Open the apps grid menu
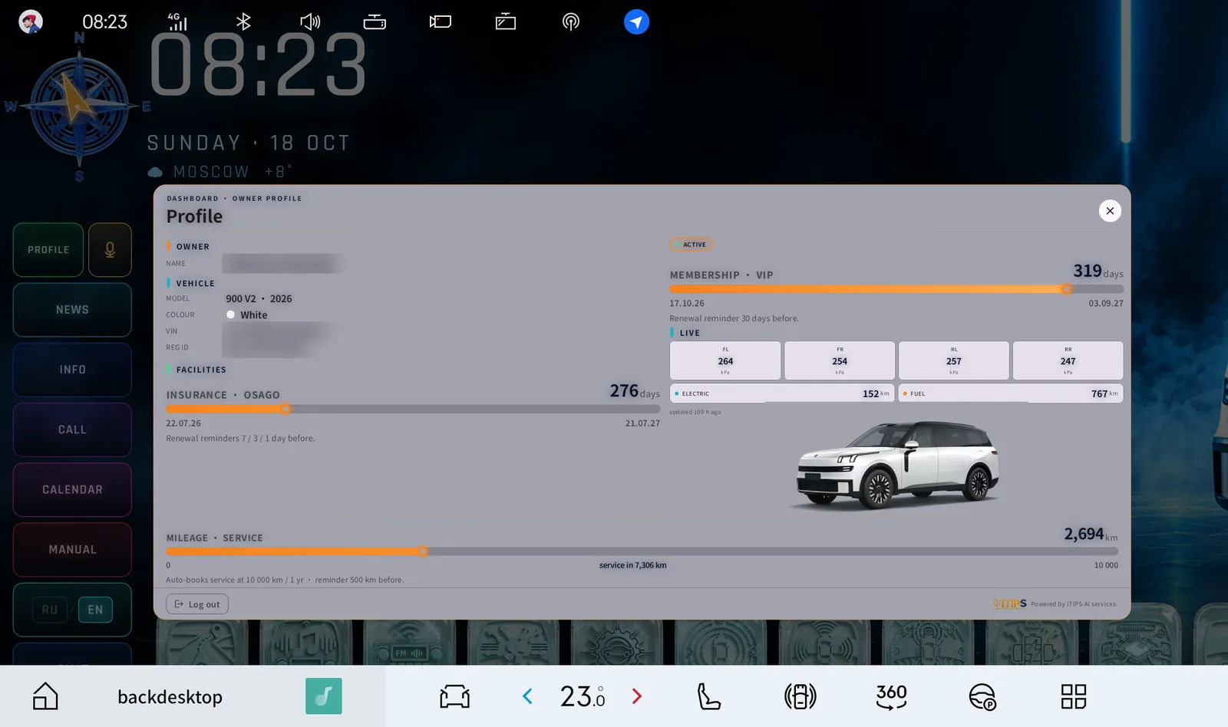The image size is (1228, 727). coord(1074,696)
